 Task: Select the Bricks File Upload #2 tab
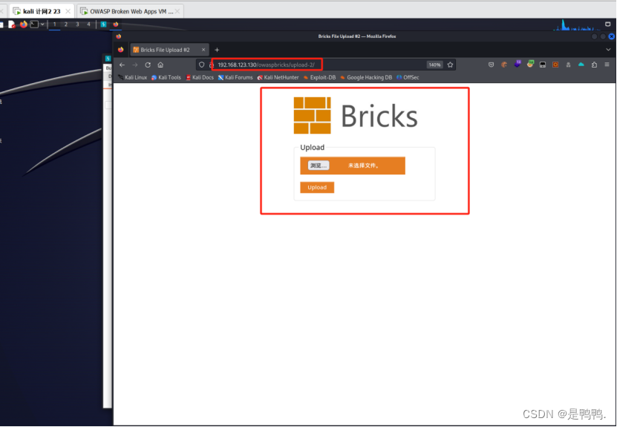point(169,50)
